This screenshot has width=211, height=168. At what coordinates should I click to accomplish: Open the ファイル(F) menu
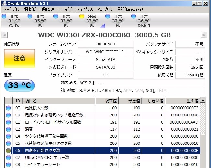pyautogui.click(x=11, y=9)
